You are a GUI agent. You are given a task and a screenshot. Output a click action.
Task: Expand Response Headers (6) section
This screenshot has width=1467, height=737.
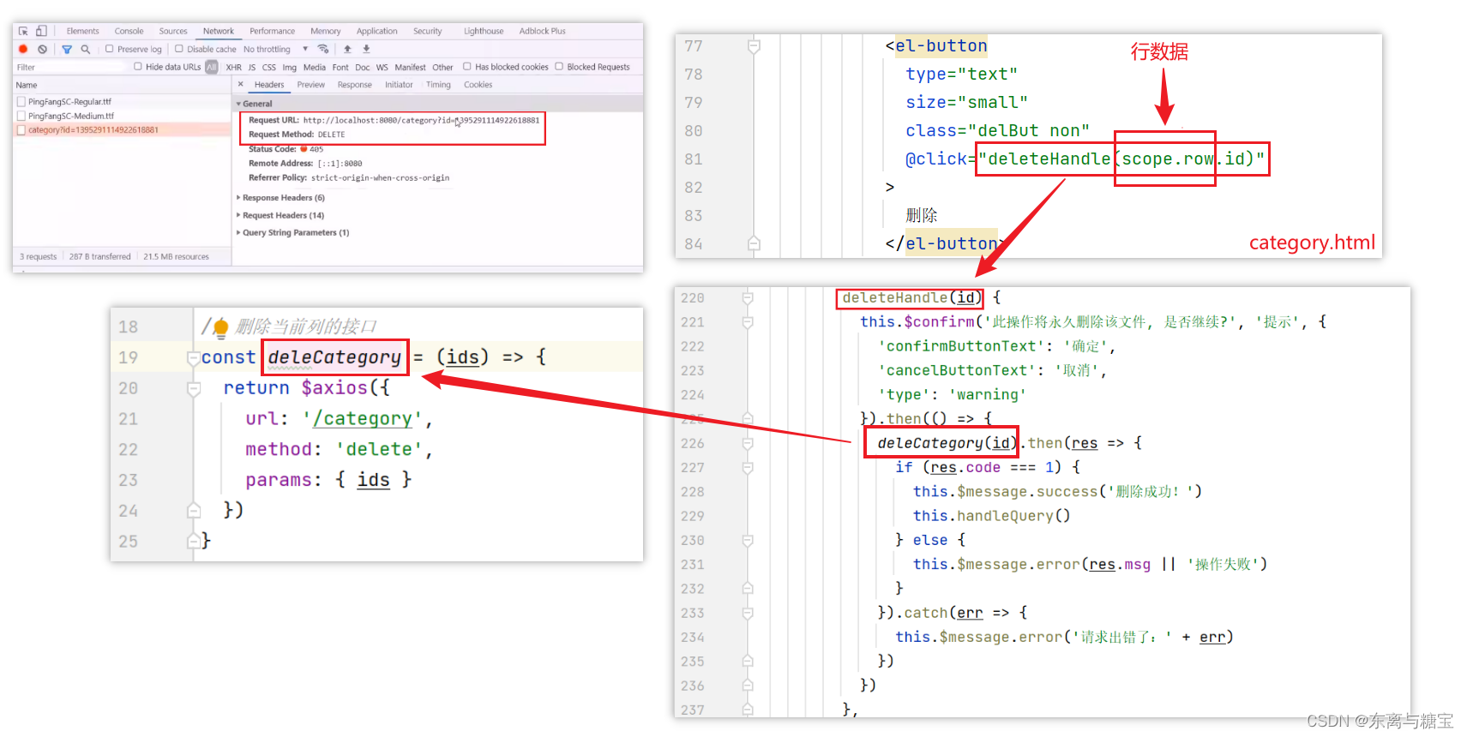point(282,198)
